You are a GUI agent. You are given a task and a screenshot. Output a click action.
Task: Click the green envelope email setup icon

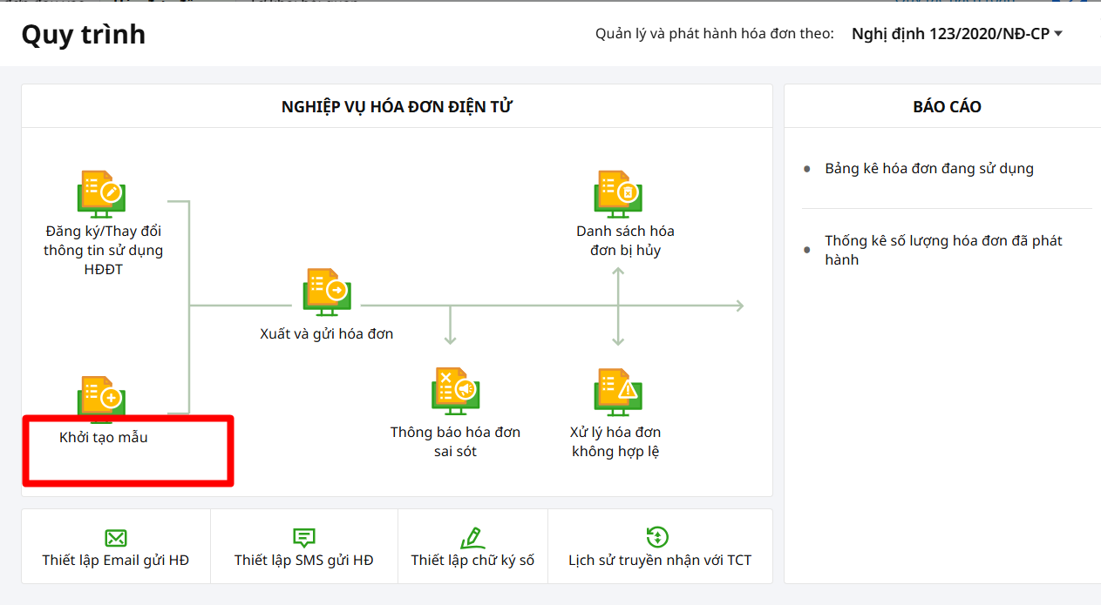[x=115, y=537]
